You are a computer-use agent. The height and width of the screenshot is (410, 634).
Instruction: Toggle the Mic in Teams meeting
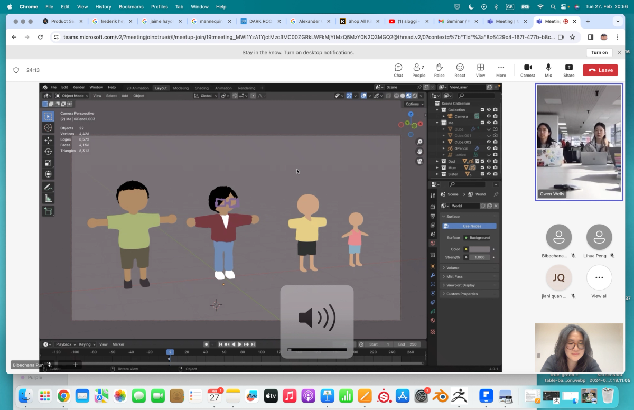(548, 70)
